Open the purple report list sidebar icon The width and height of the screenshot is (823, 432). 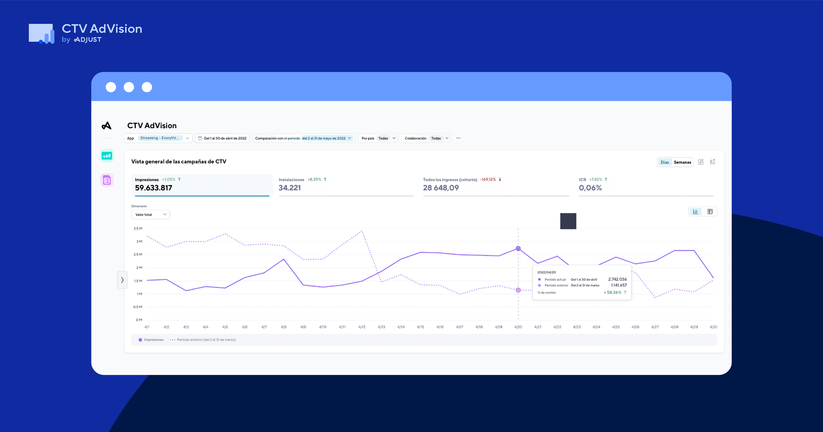106,180
